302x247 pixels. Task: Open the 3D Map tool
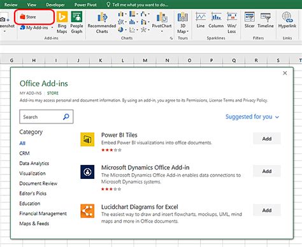click(183, 22)
